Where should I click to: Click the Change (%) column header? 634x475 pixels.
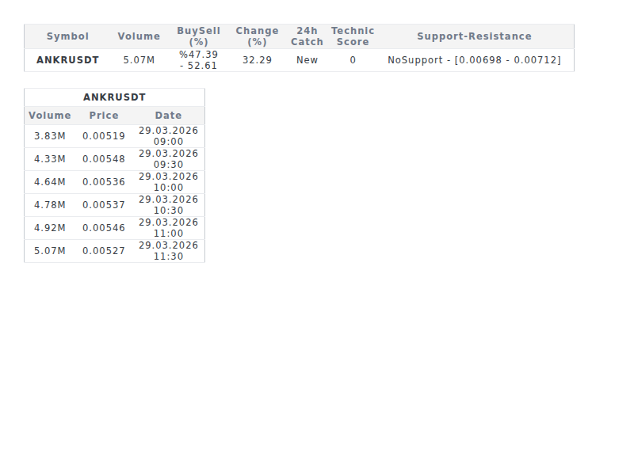click(x=257, y=36)
